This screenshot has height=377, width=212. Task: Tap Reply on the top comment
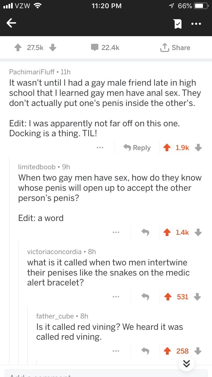[137, 148]
